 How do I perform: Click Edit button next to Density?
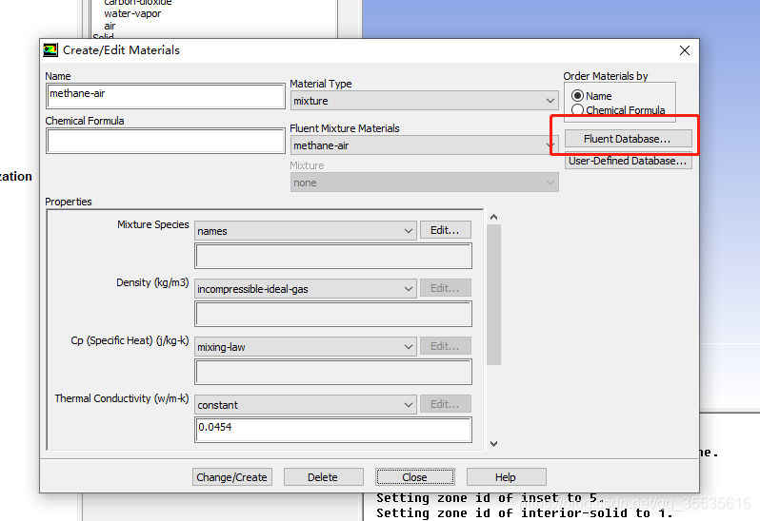click(x=445, y=288)
